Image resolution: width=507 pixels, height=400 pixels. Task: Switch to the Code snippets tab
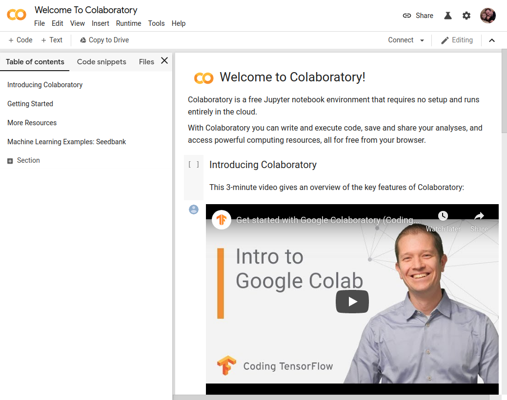point(101,62)
